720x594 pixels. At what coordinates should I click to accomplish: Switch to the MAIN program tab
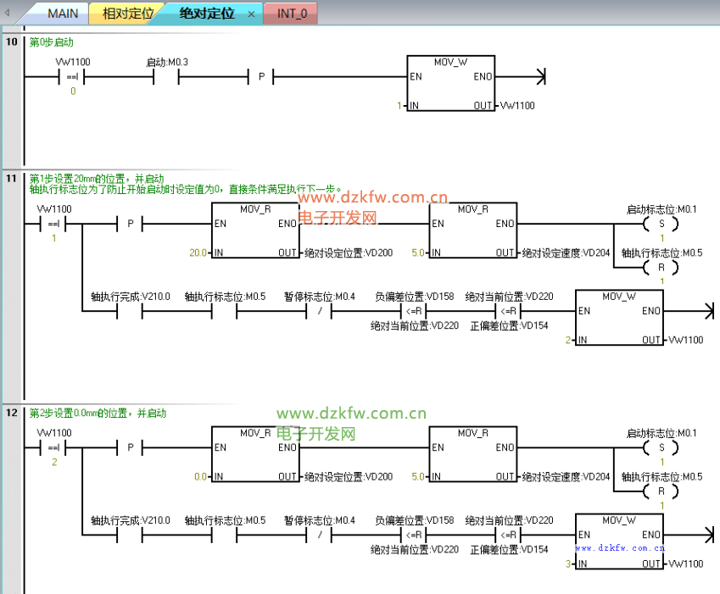[x=63, y=14]
